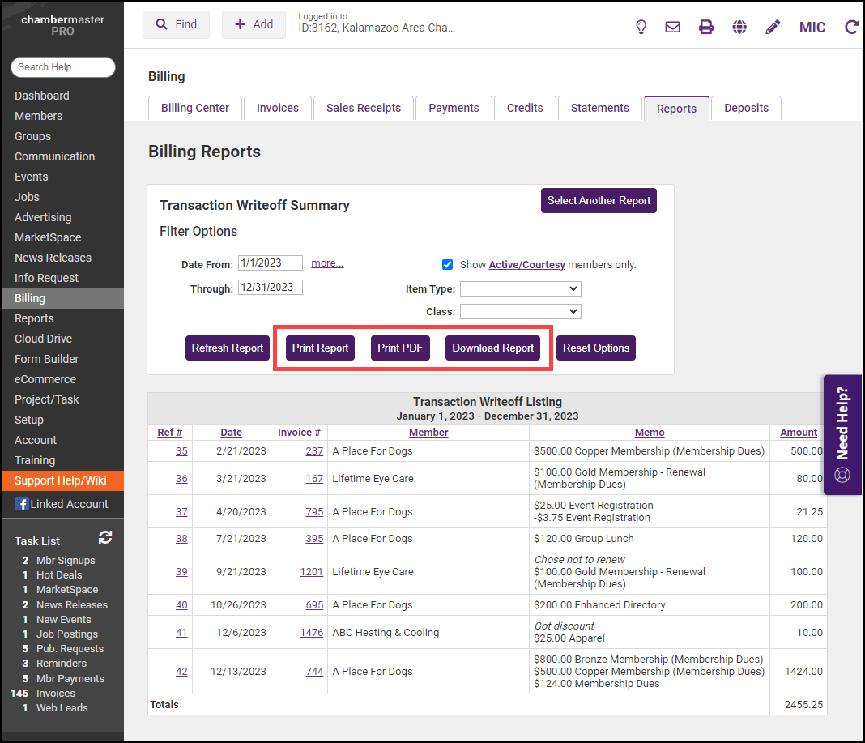The height and width of the screenshot is (743, 865).
Task: Open the Class dropdown
Action: click(x=520, y=311)
